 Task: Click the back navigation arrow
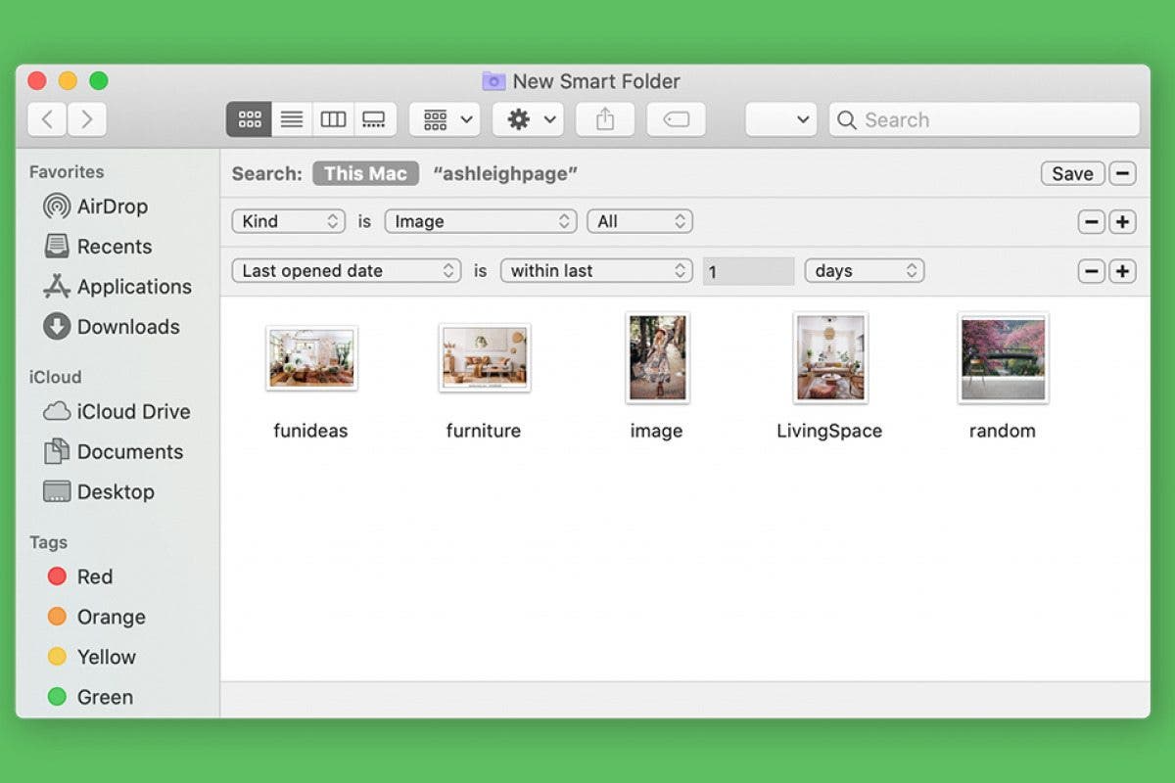click(x=46, y=118)
